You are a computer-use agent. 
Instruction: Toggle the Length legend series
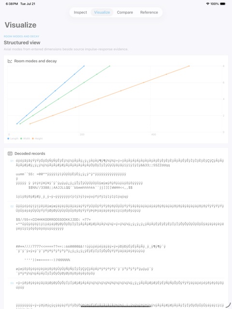[x=13, y=139]
